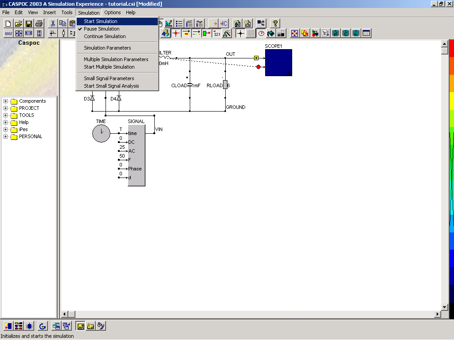This screenshot has height=340, width=454.
Task: Click the paint bucket and brush icon at bottom
Action: click(101, 326)
